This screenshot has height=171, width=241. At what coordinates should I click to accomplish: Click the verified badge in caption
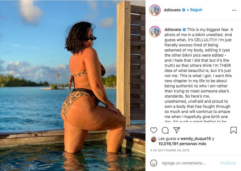[184, 30]
